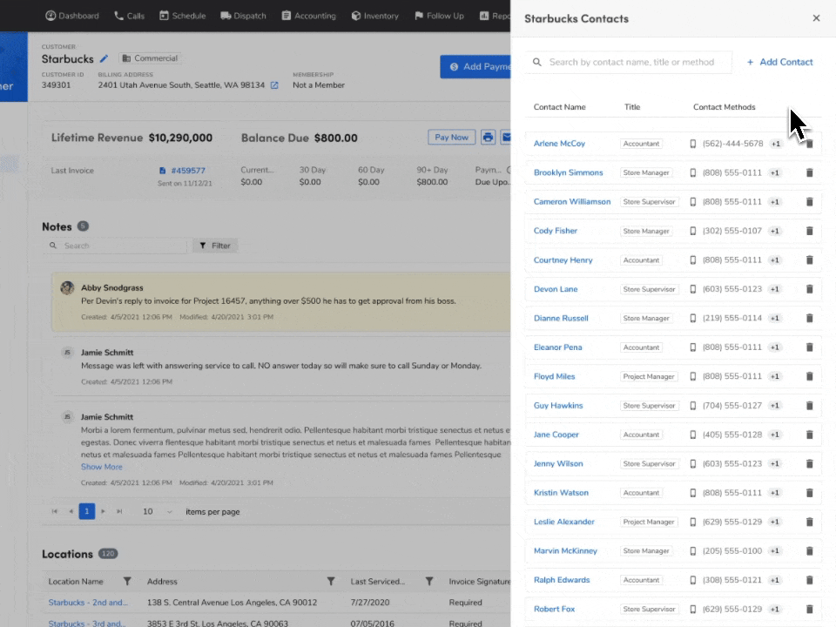
Task: Expand Jamie Schmitt's note with Show More
Action: coord(101,467)
